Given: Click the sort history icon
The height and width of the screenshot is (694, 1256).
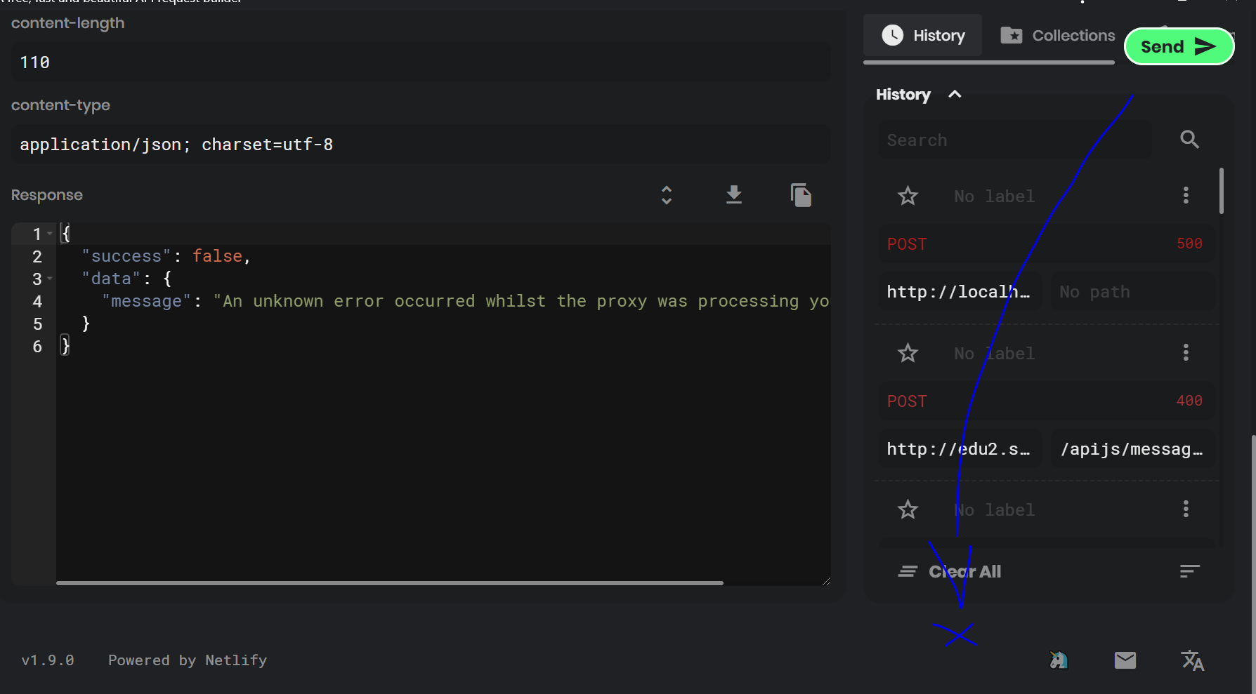Looking at the screenshot, I should (x=1189, y=571).
